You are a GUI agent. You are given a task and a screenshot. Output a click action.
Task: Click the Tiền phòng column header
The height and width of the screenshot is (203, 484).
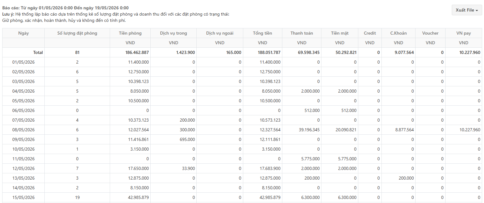pos(130,33)
